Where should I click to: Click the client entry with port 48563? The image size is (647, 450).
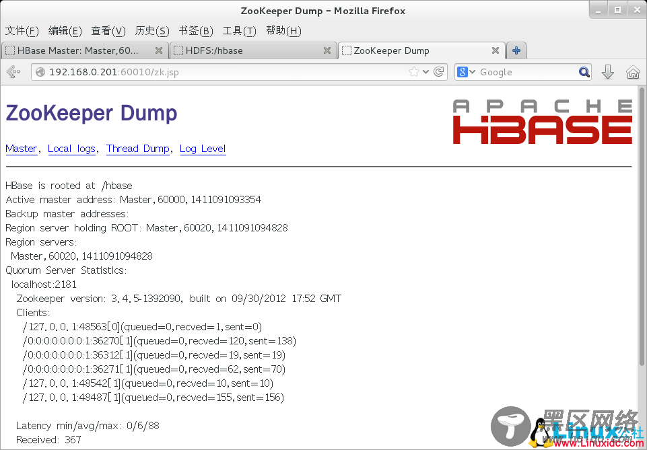click(x=142, y=327)
